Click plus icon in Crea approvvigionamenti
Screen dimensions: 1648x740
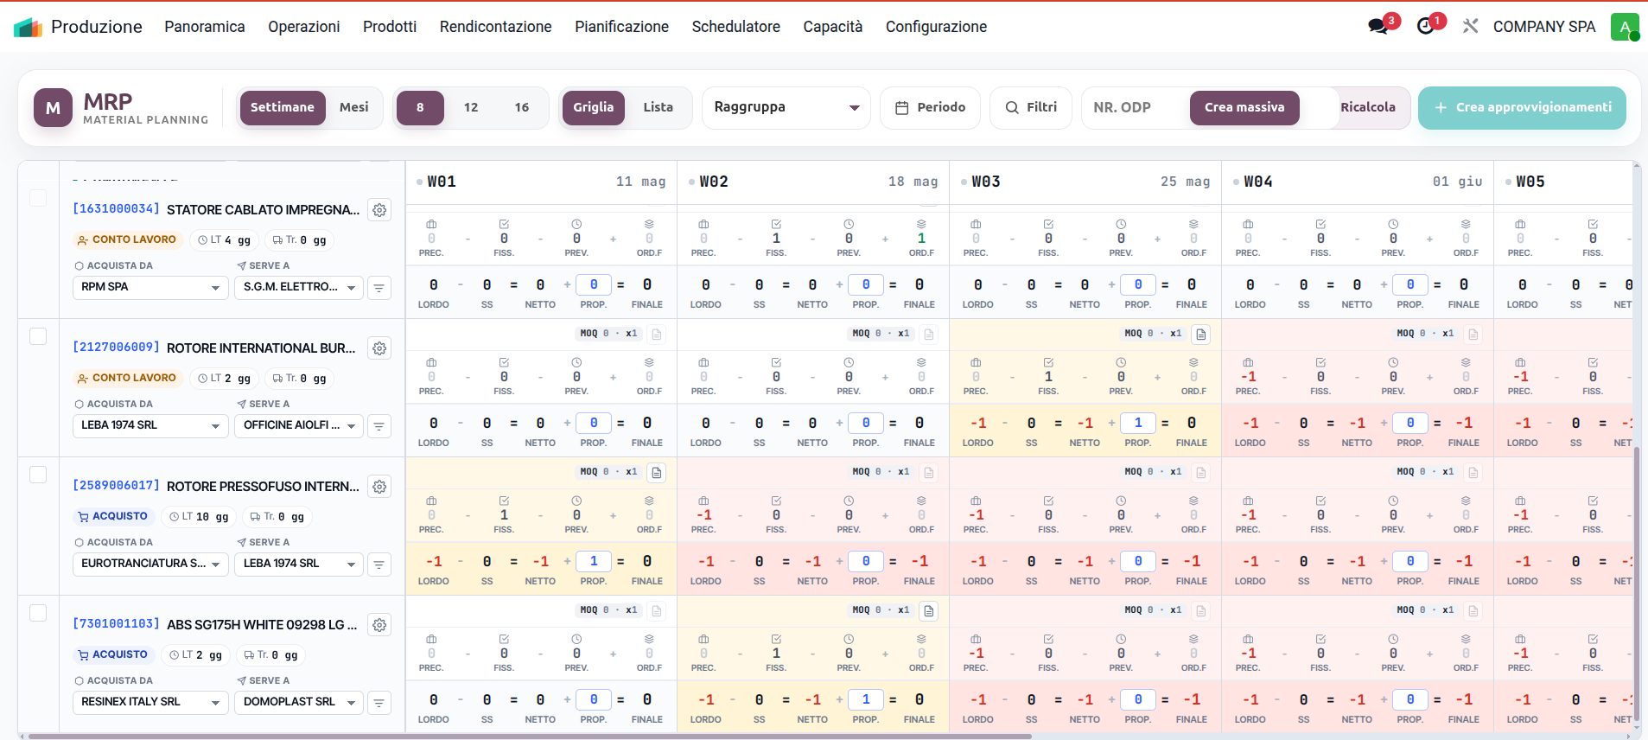(1441, 108)
